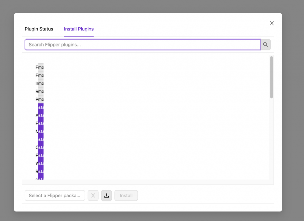Click the plugin list vertical scrollbar thumb
304x221 pixels.
tap(271, 77)
